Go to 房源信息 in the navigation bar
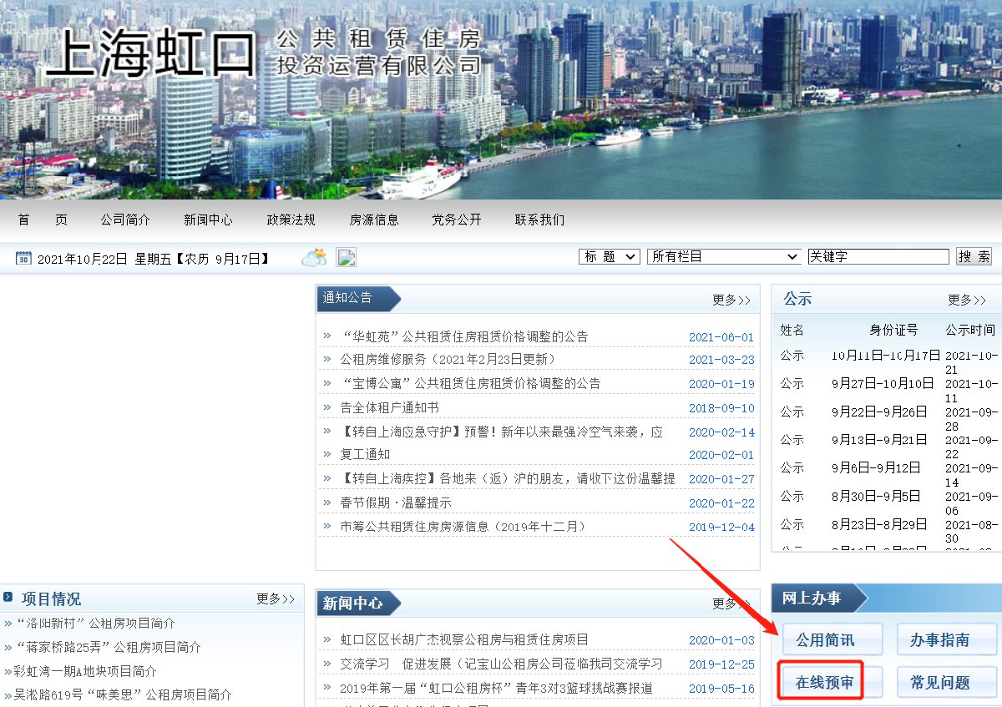 (x=374, y=220)
